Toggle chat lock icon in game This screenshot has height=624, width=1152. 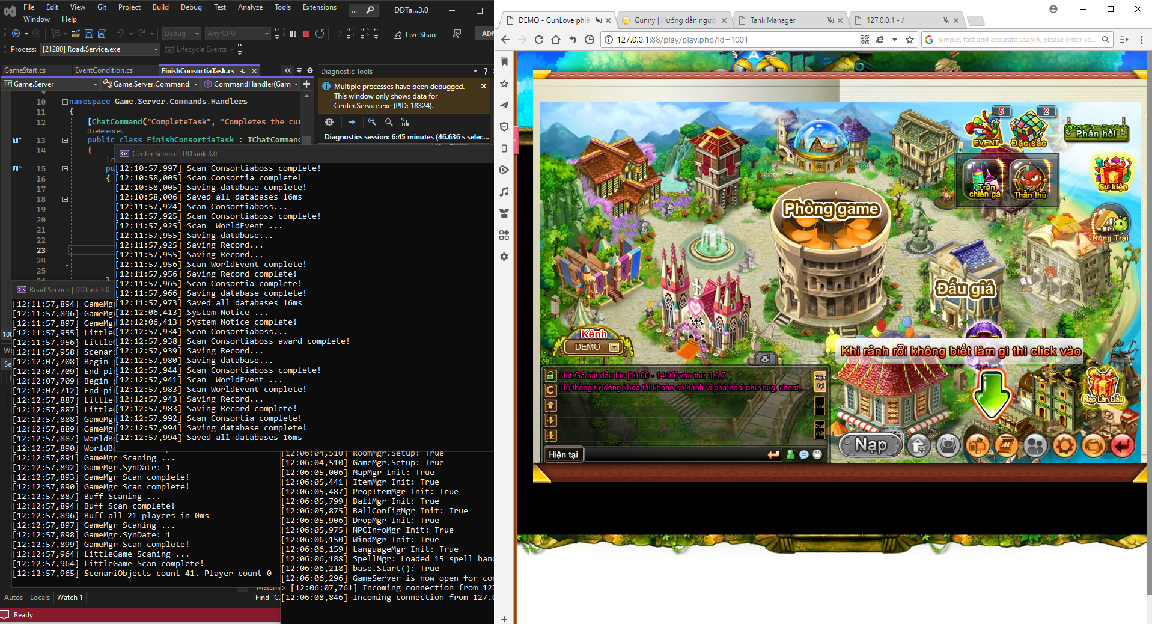tap(550, 375)
